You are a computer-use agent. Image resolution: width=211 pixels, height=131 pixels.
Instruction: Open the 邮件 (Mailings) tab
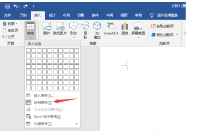tap(95, 15)
